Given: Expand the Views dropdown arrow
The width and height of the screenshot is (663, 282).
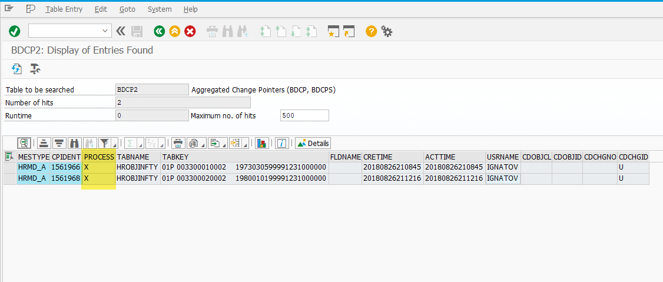Looking at the screenshot, I should (203, 143).
